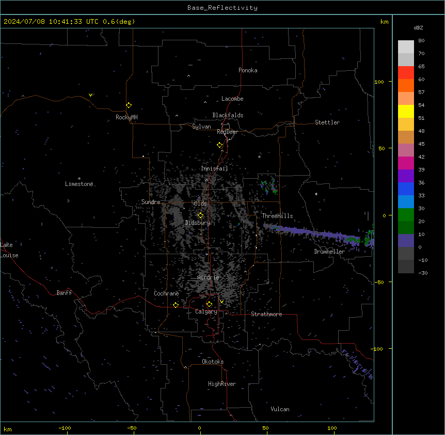Select the Lacombe city label
445x435 pixels.
(232, 99)
